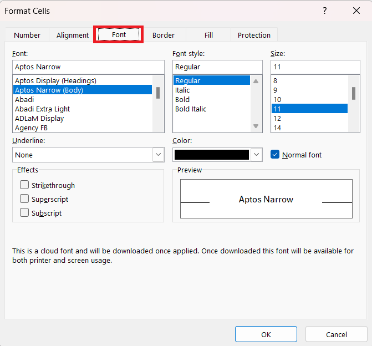Click font style list scroll down arrow

pyautogui.click(x=256, y=126)
